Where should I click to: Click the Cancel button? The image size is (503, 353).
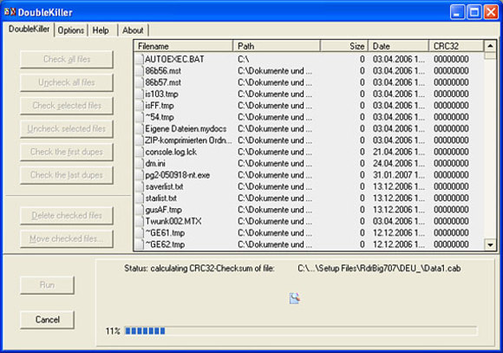(48, 319)
